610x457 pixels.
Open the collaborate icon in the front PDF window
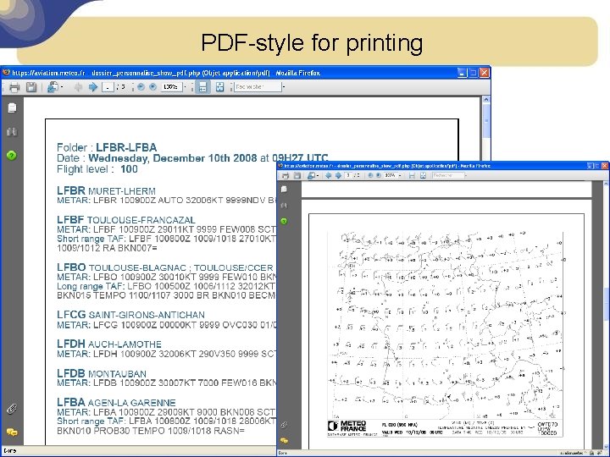coord(312,176)
